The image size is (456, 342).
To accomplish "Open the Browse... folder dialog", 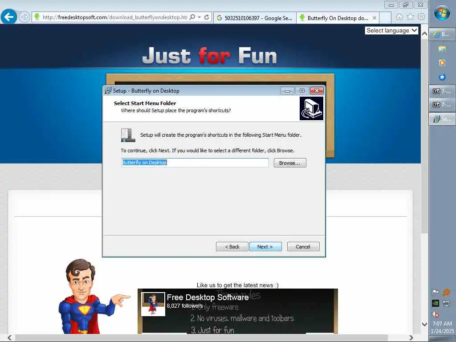I will tap(289, 163).
